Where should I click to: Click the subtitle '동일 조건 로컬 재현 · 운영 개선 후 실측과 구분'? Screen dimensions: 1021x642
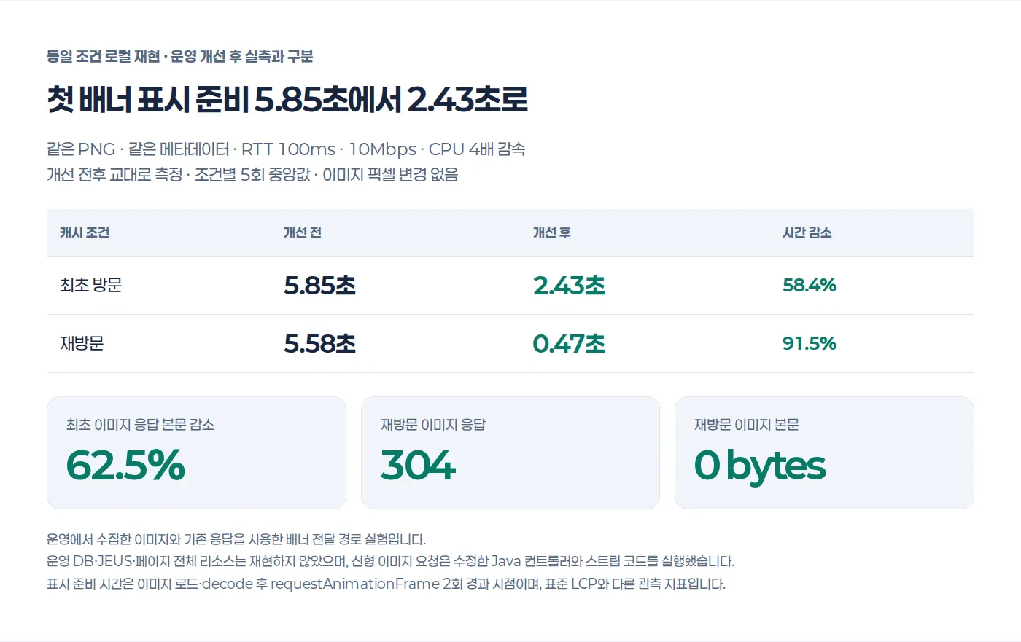click(x=180, y=56)
